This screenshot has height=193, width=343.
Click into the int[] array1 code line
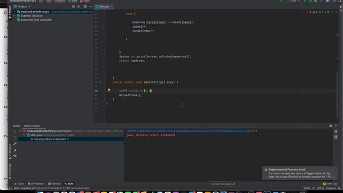click(135, 91)
